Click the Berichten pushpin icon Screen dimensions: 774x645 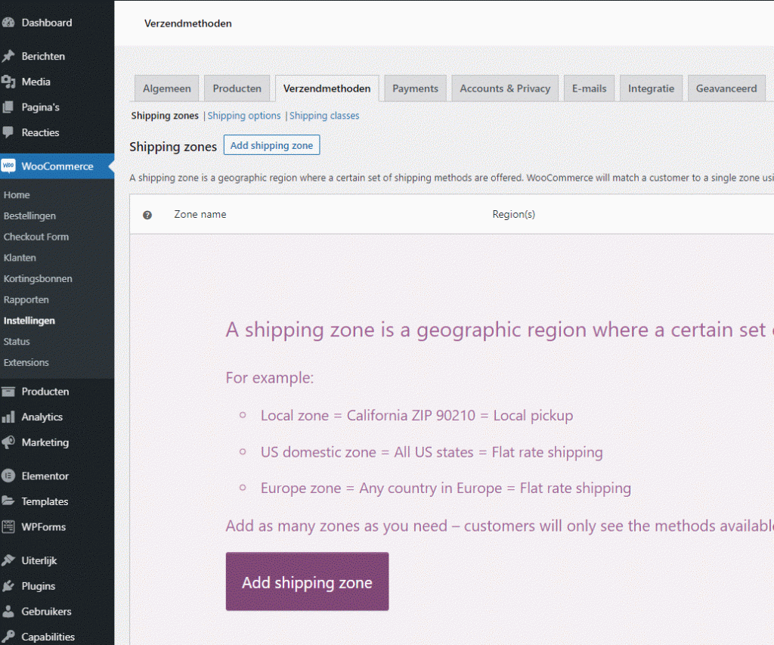[8, 56]
